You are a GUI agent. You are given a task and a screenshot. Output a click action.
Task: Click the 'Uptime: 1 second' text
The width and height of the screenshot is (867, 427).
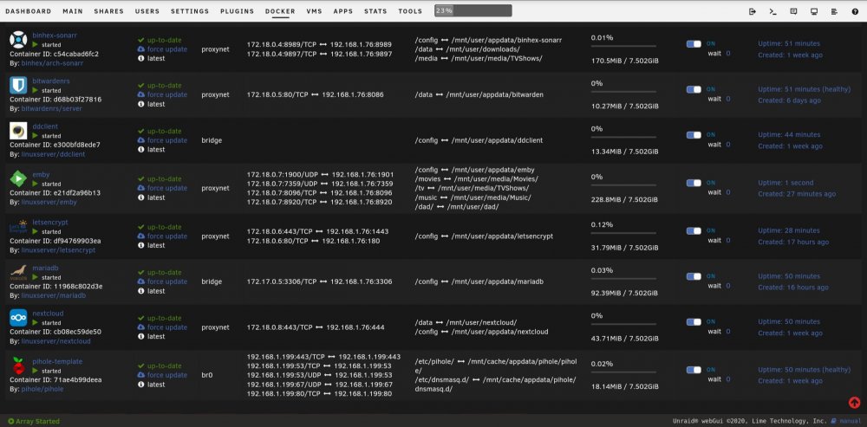tap(786, 183)
